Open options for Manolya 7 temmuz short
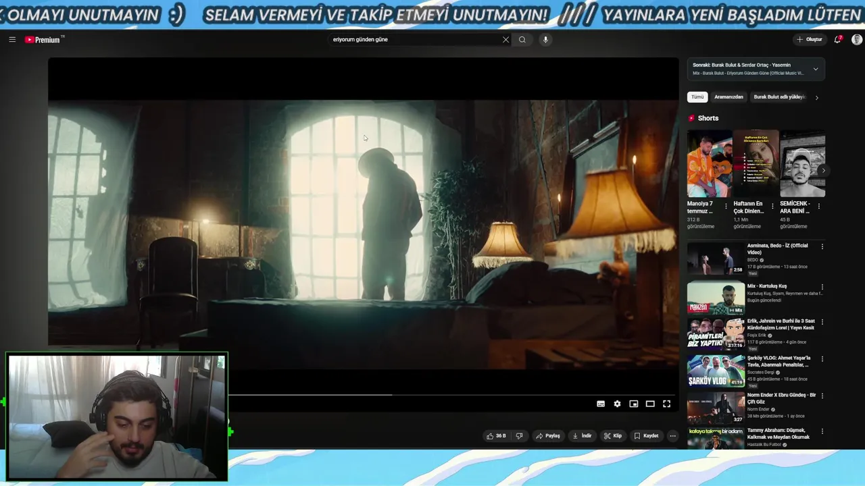Screen dimensions: 865x486 [x=726, y=207]
